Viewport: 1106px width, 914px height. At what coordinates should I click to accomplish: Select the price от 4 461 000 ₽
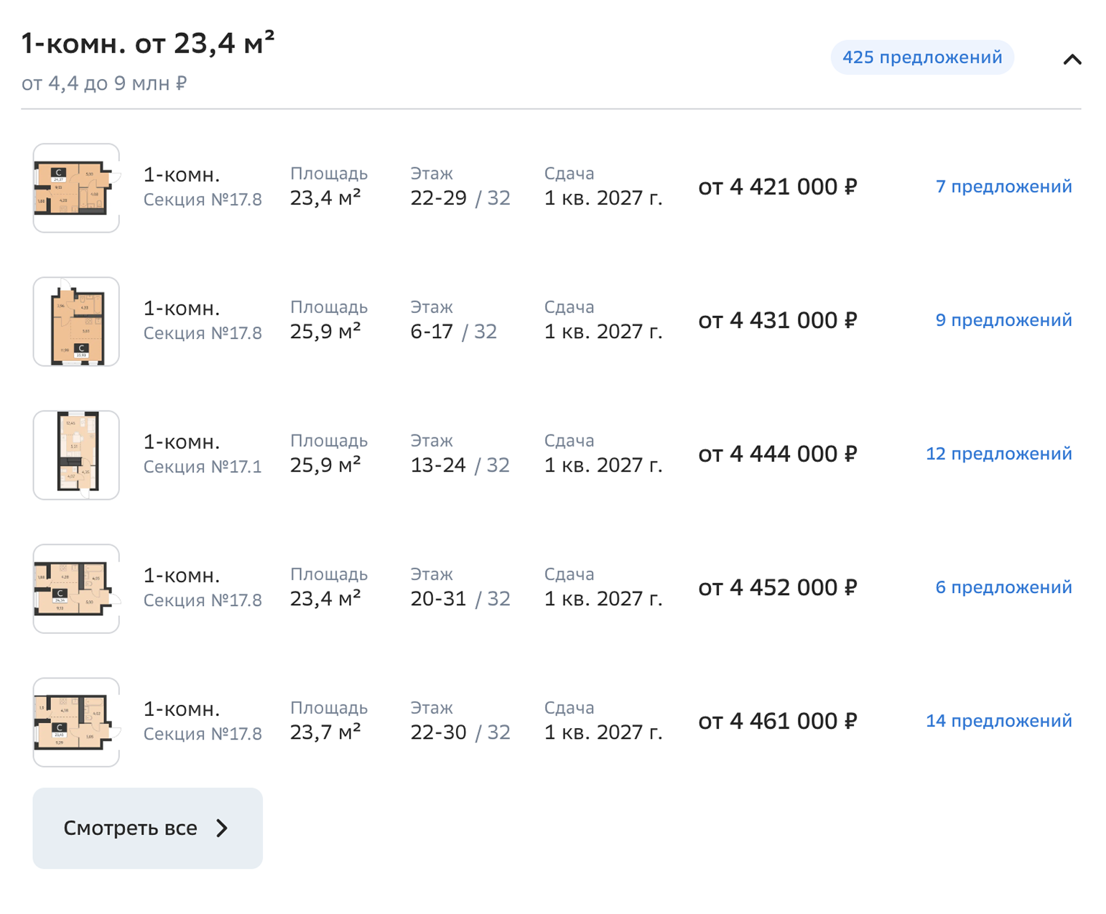coord(778,721)
